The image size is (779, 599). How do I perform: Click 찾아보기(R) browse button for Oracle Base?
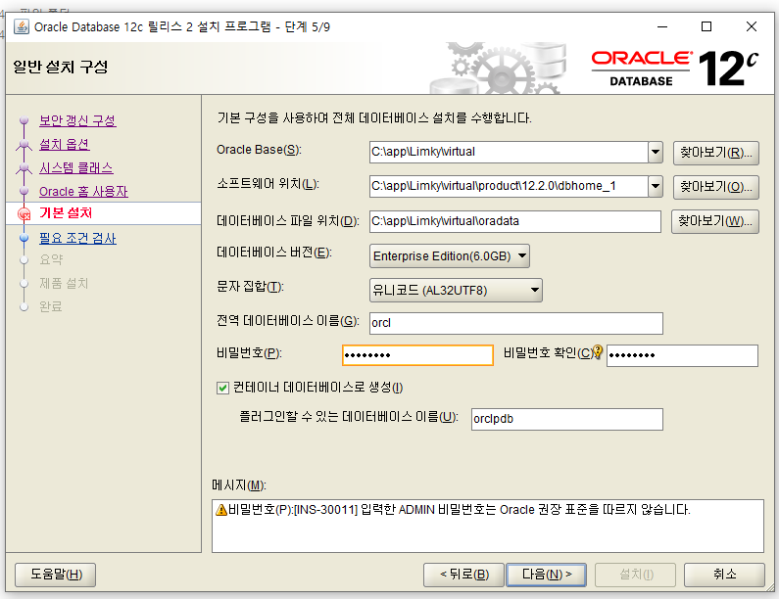point(716,153)
